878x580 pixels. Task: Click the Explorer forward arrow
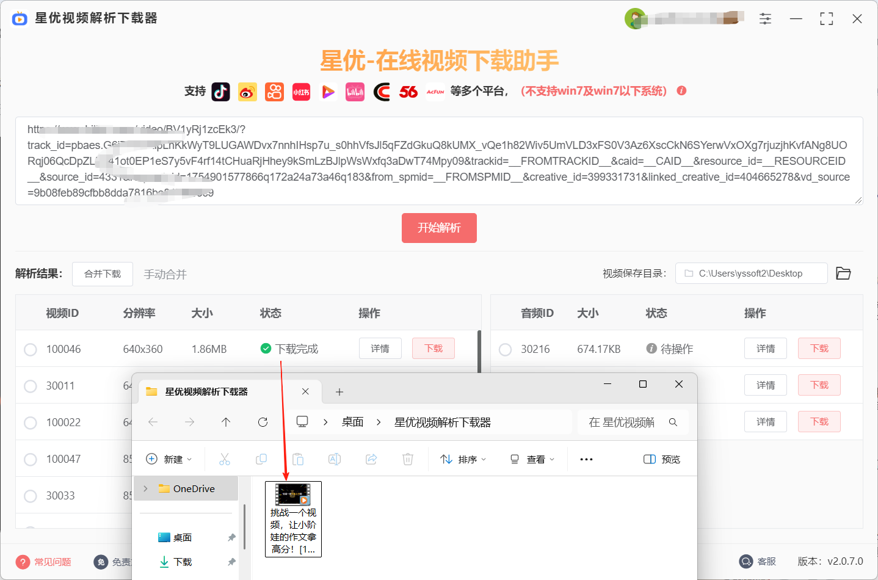point(189,422)
